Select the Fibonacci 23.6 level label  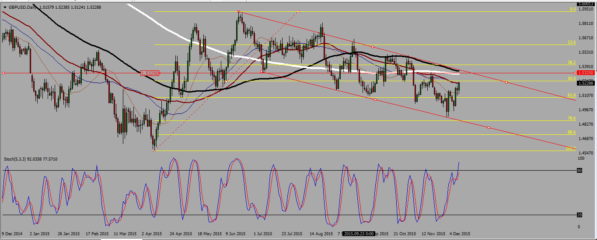coord(571,42)
